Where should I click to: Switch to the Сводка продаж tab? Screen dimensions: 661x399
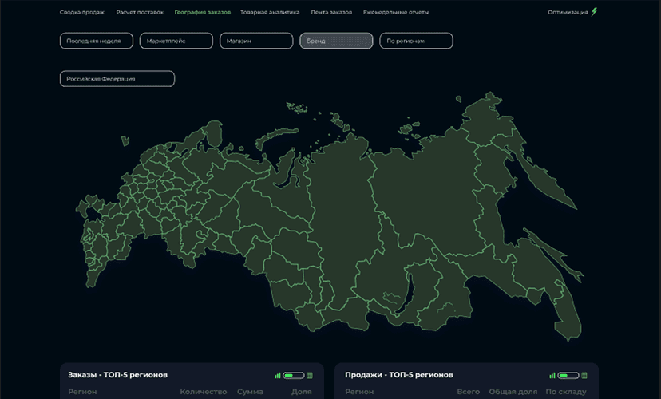coord(82,13)
